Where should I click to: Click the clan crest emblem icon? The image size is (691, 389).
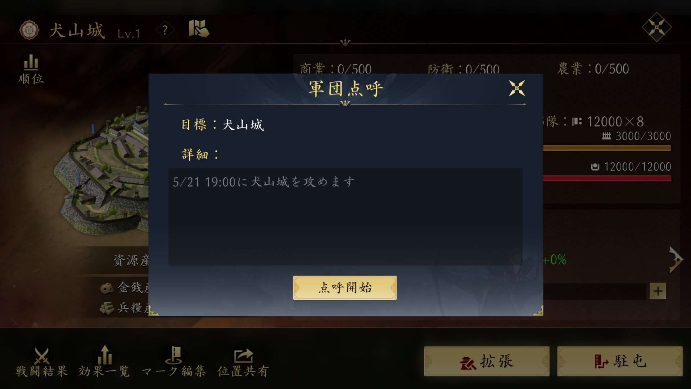pyautogui.click(x=29, y=30)
